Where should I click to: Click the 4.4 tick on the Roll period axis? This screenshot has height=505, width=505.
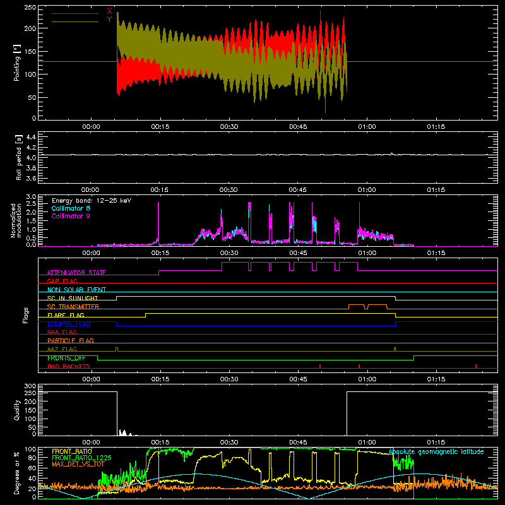point(31,137)
